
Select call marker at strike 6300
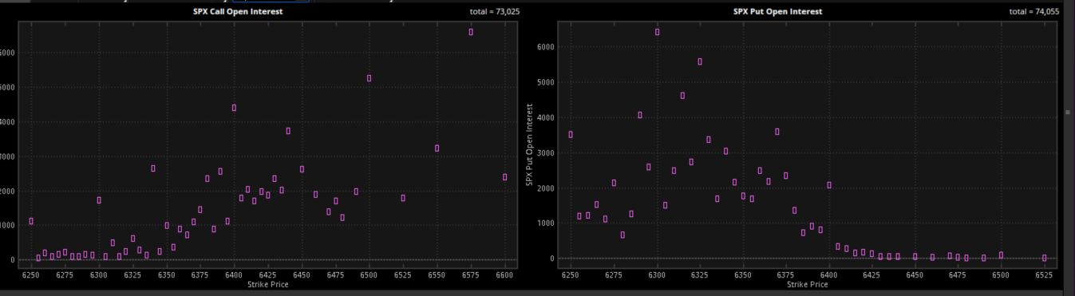pos(99,200)
